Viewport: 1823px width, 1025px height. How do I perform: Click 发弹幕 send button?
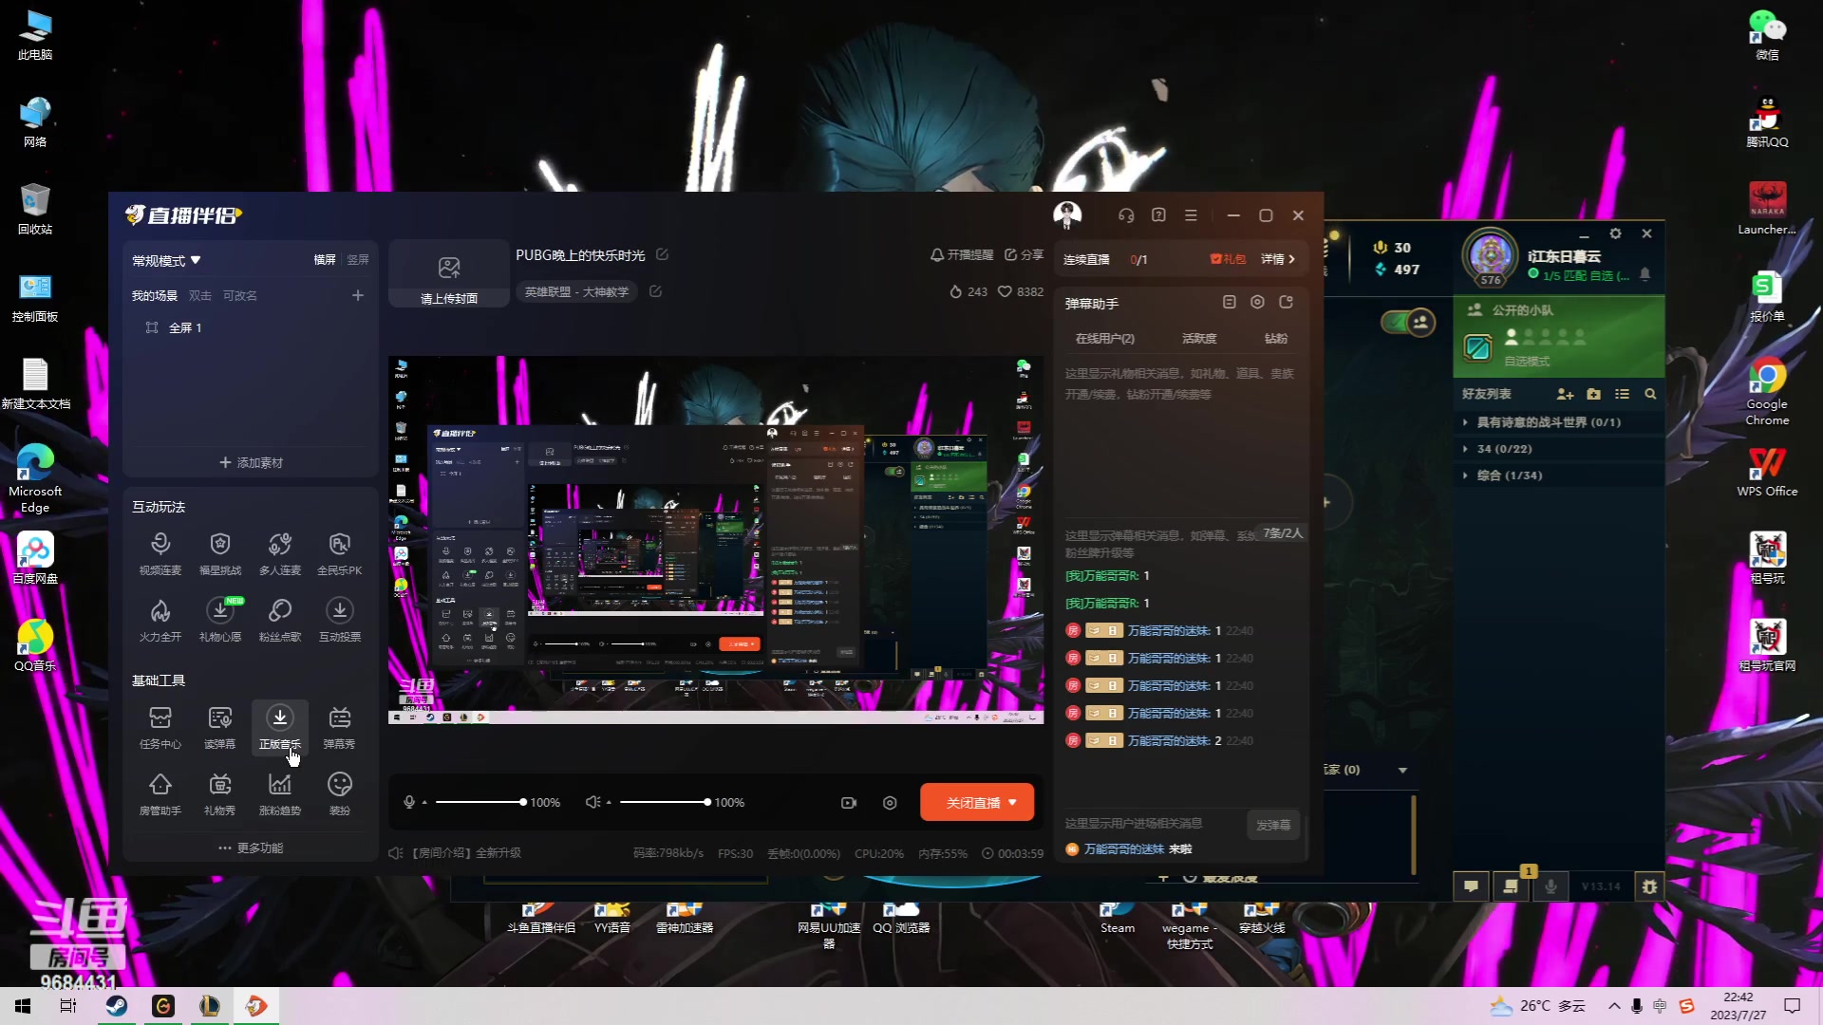[x=1272, y=826]
